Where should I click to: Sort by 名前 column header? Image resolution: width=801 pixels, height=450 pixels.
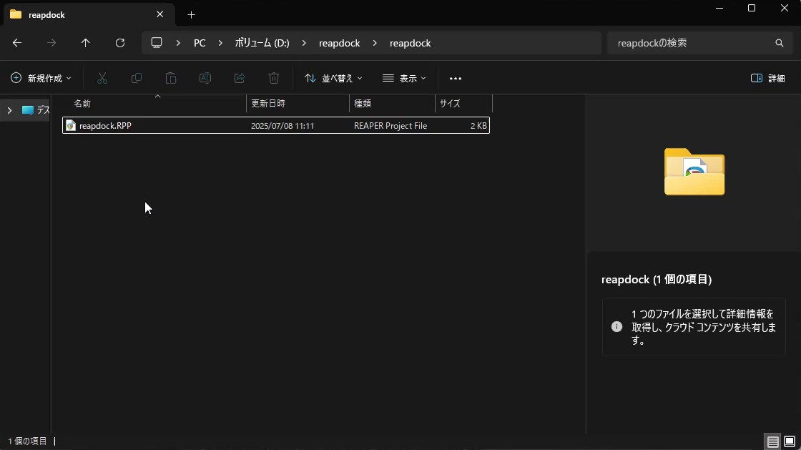tap(82, 103)
